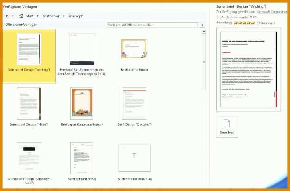Go forward with the greyed arrow button

[x=13, y=16]
